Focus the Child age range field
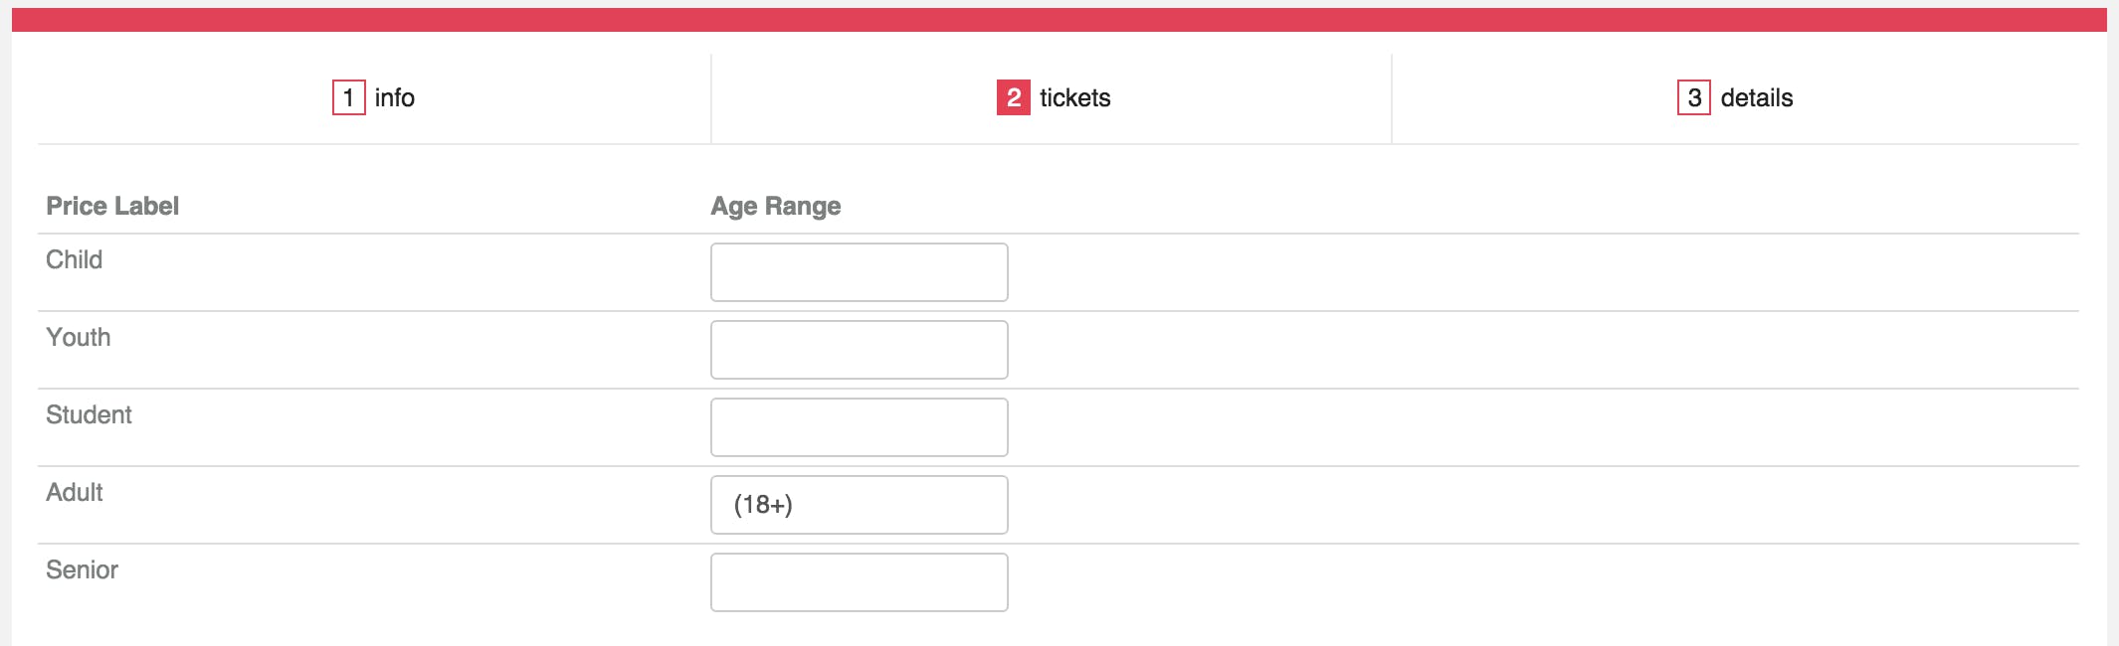The width and height of the screenshot is (2119, 646). click(860, 272)
